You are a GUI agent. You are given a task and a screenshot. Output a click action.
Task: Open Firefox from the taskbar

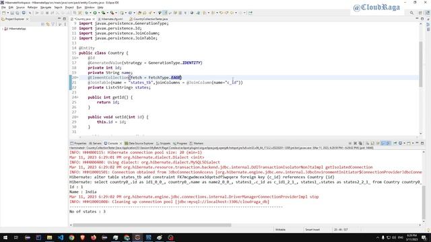tap(94, 237)
